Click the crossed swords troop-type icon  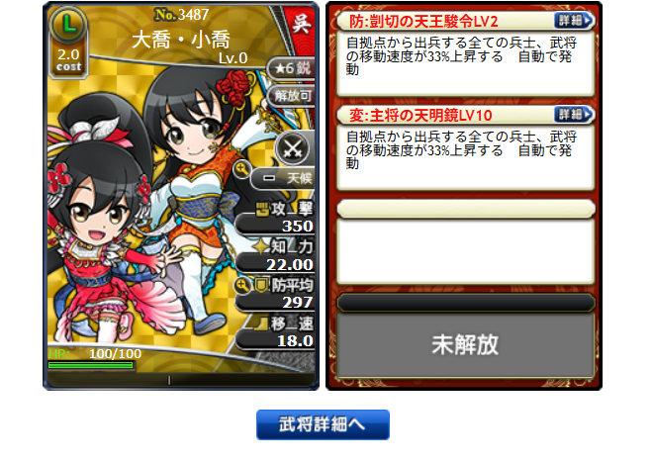[x=293, y=148]
